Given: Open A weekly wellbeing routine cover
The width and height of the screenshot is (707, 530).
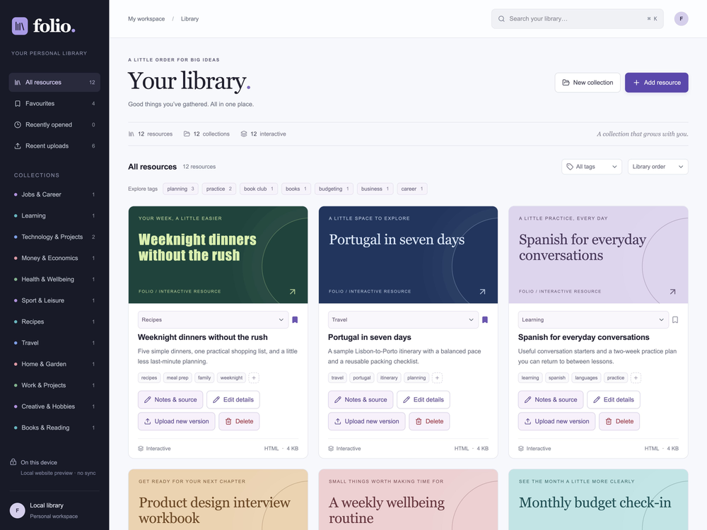Looking at the screenshot, I should (408, 500).
